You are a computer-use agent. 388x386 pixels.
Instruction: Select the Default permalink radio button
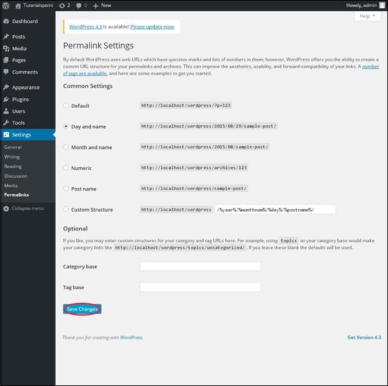tap(66, 106)
